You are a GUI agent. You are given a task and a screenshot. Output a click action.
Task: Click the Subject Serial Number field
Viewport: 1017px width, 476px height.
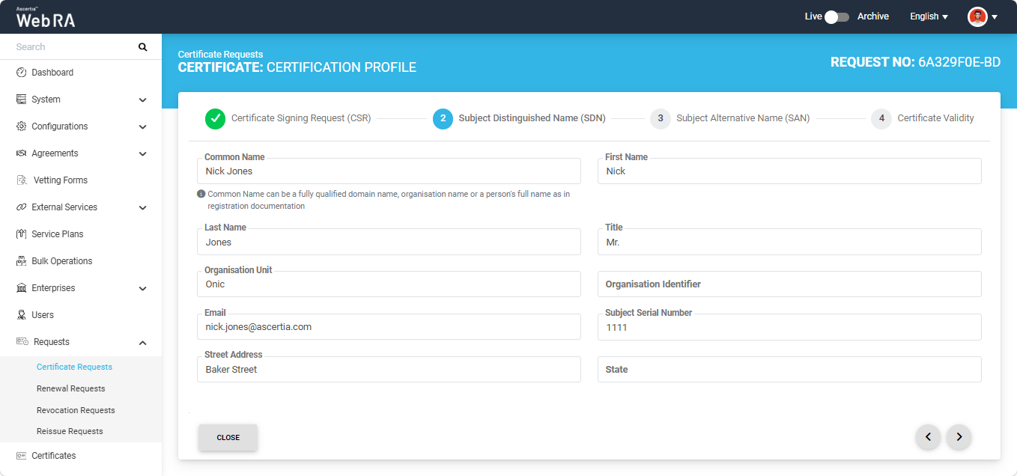789,326
